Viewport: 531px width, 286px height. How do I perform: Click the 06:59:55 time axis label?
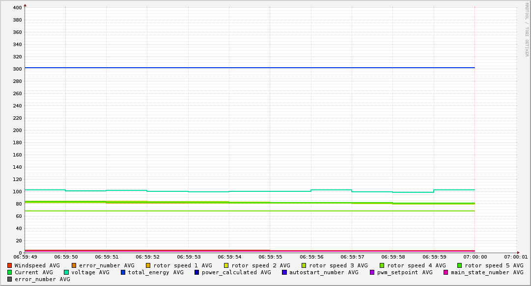(270, 257)
